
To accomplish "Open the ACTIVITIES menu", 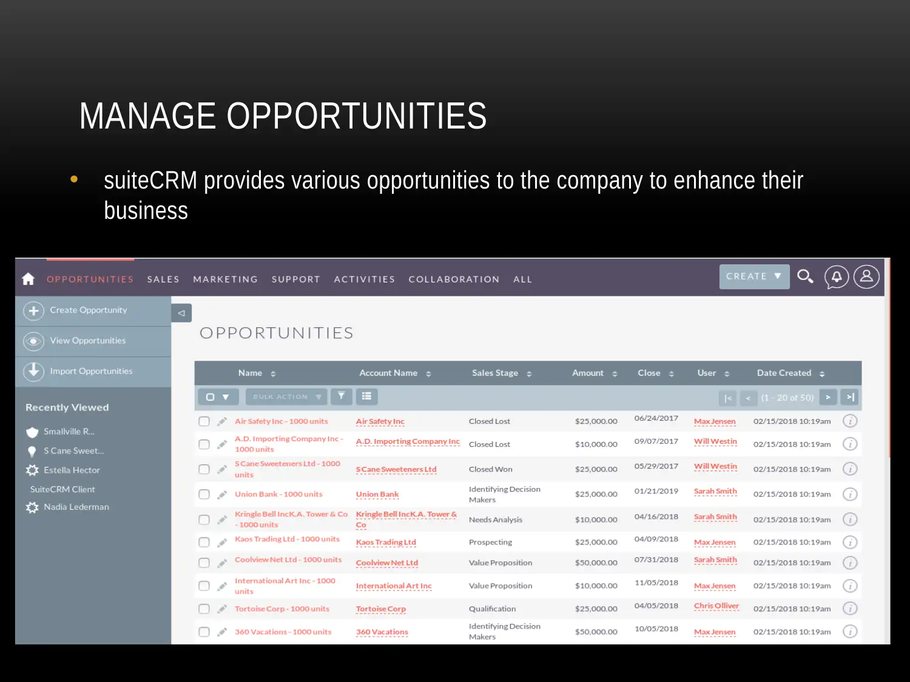I will pyautogui.click(x=365, y=279).
